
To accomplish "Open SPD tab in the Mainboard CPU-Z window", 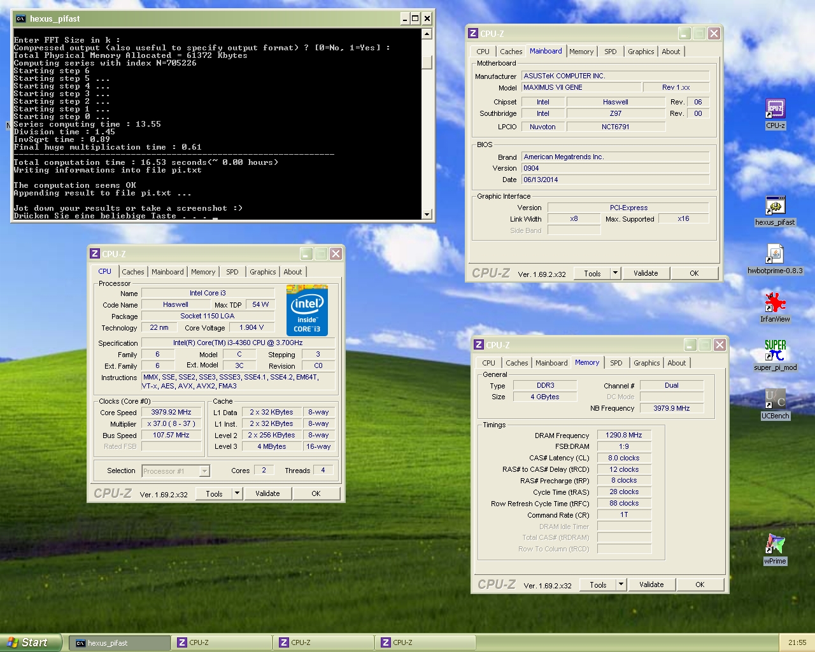I will (x=611, y=52).
